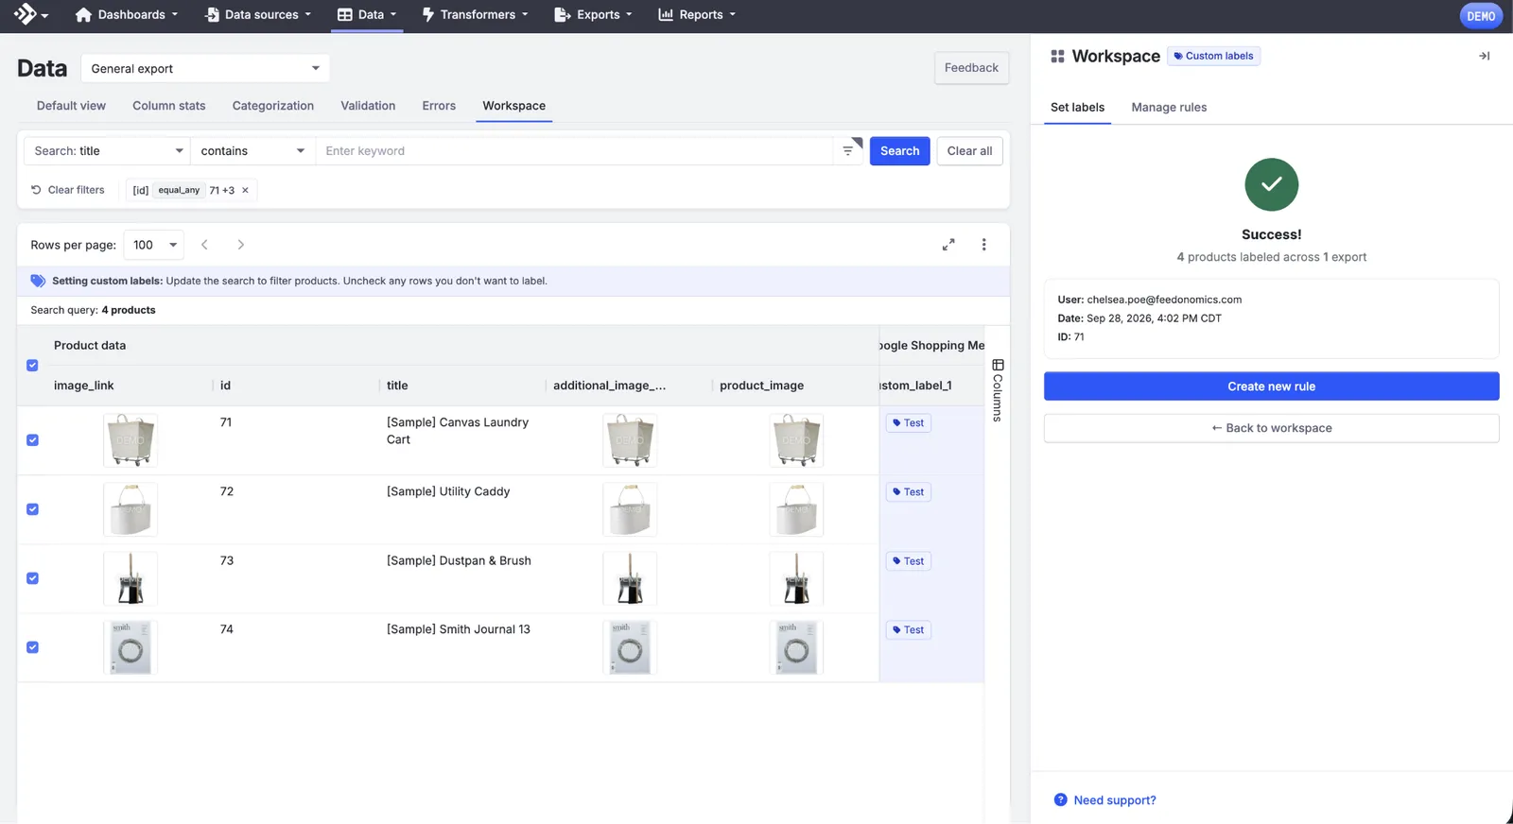Click Clear filters
This screenshot has height=824, width=1513.
[x=68, y=190]
